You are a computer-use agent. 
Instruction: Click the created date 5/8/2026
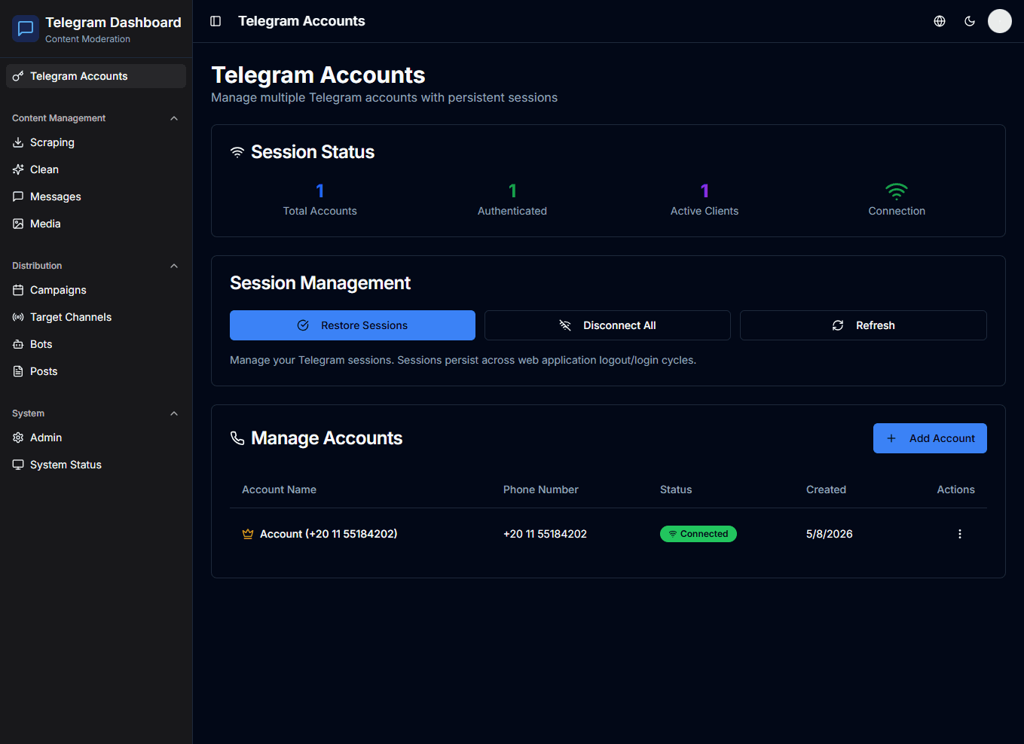pos(830,534)
